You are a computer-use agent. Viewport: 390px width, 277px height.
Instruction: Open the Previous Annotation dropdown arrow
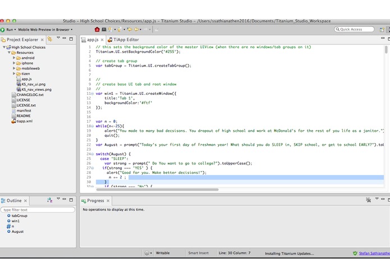tap(125, 29)
